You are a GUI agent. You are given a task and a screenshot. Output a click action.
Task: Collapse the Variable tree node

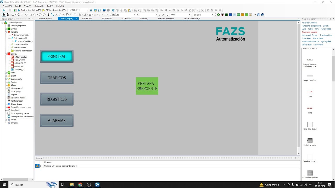point(5,32)
